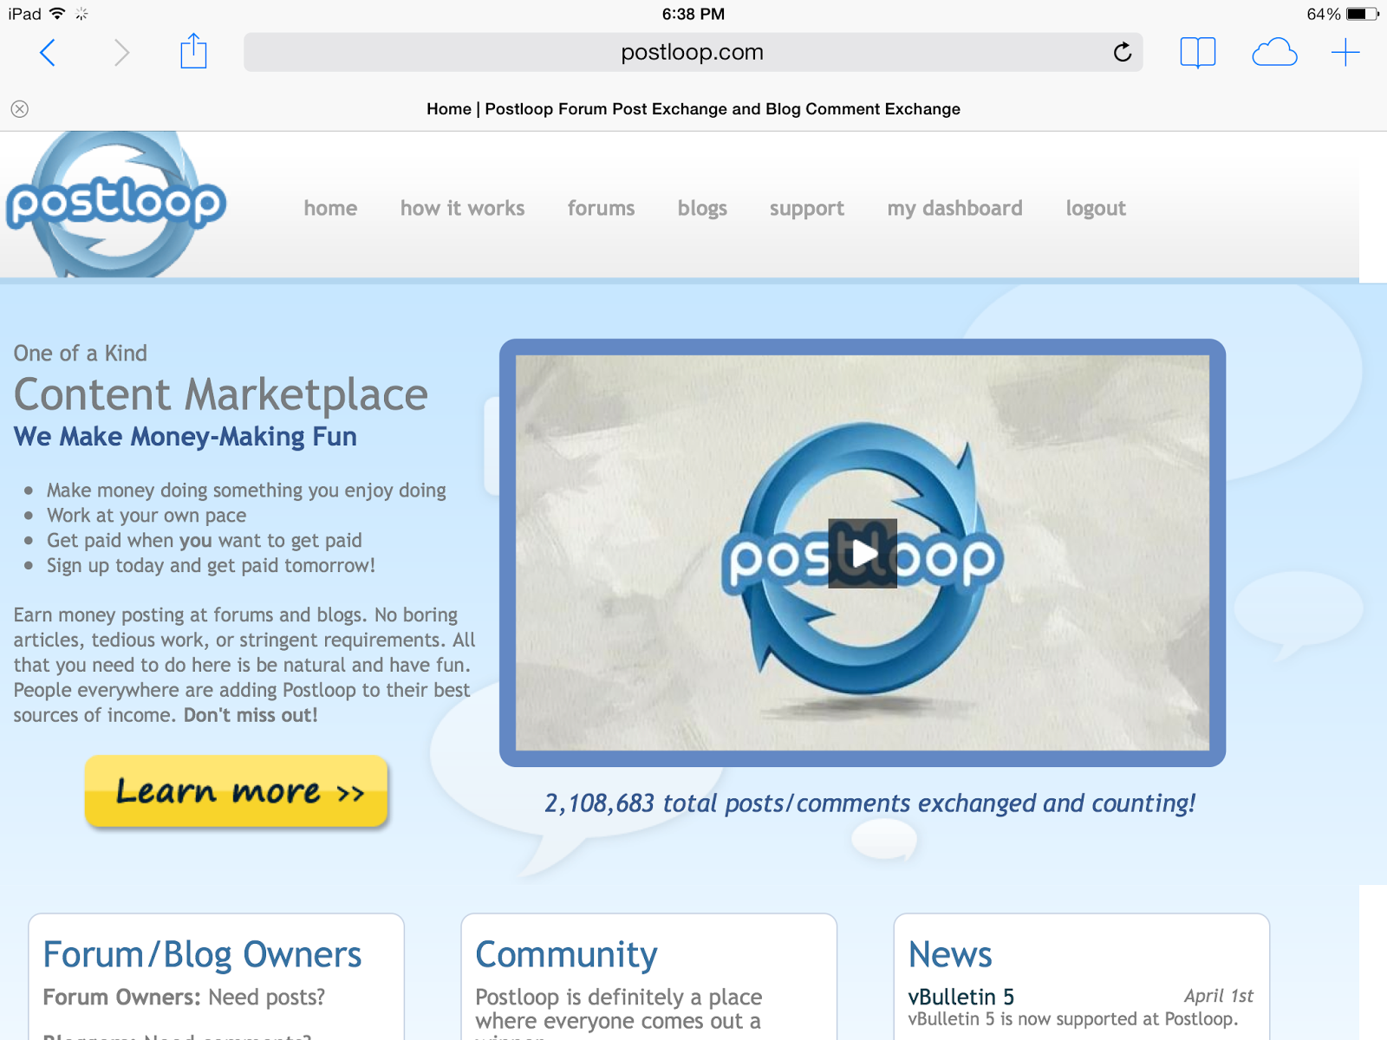Screen dimensions: 1387x1040
Task: Open the Share sheet icon
Action: coord(193,51)
